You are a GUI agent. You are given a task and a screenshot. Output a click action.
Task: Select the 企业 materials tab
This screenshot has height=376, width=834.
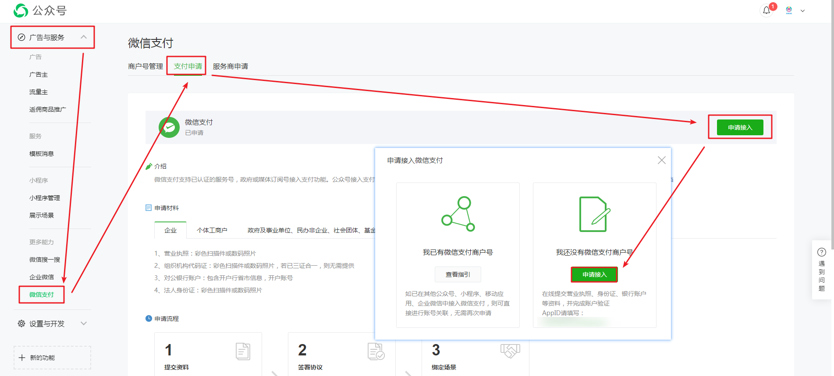pos(170,230)
